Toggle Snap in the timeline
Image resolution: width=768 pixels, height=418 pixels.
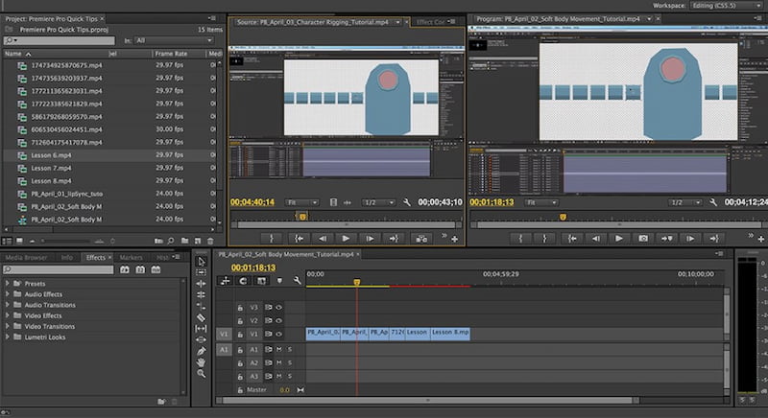coord(243,281)
